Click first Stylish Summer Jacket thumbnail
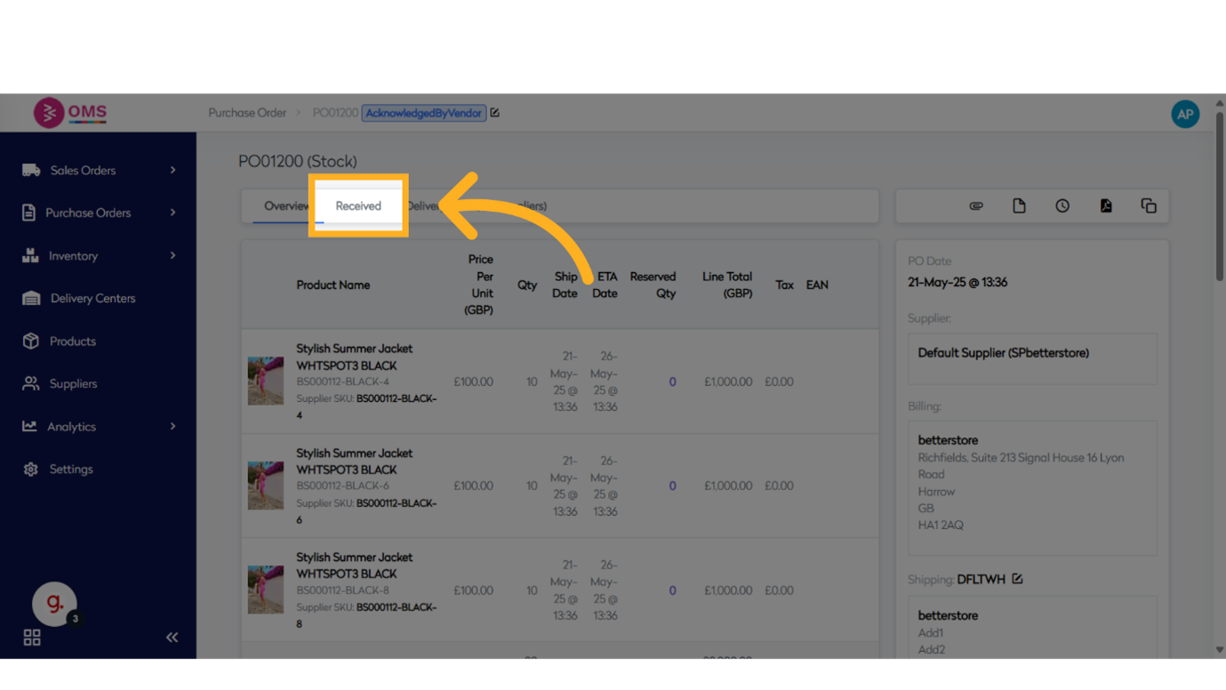The image size is (1226, 690). (265, 381)
